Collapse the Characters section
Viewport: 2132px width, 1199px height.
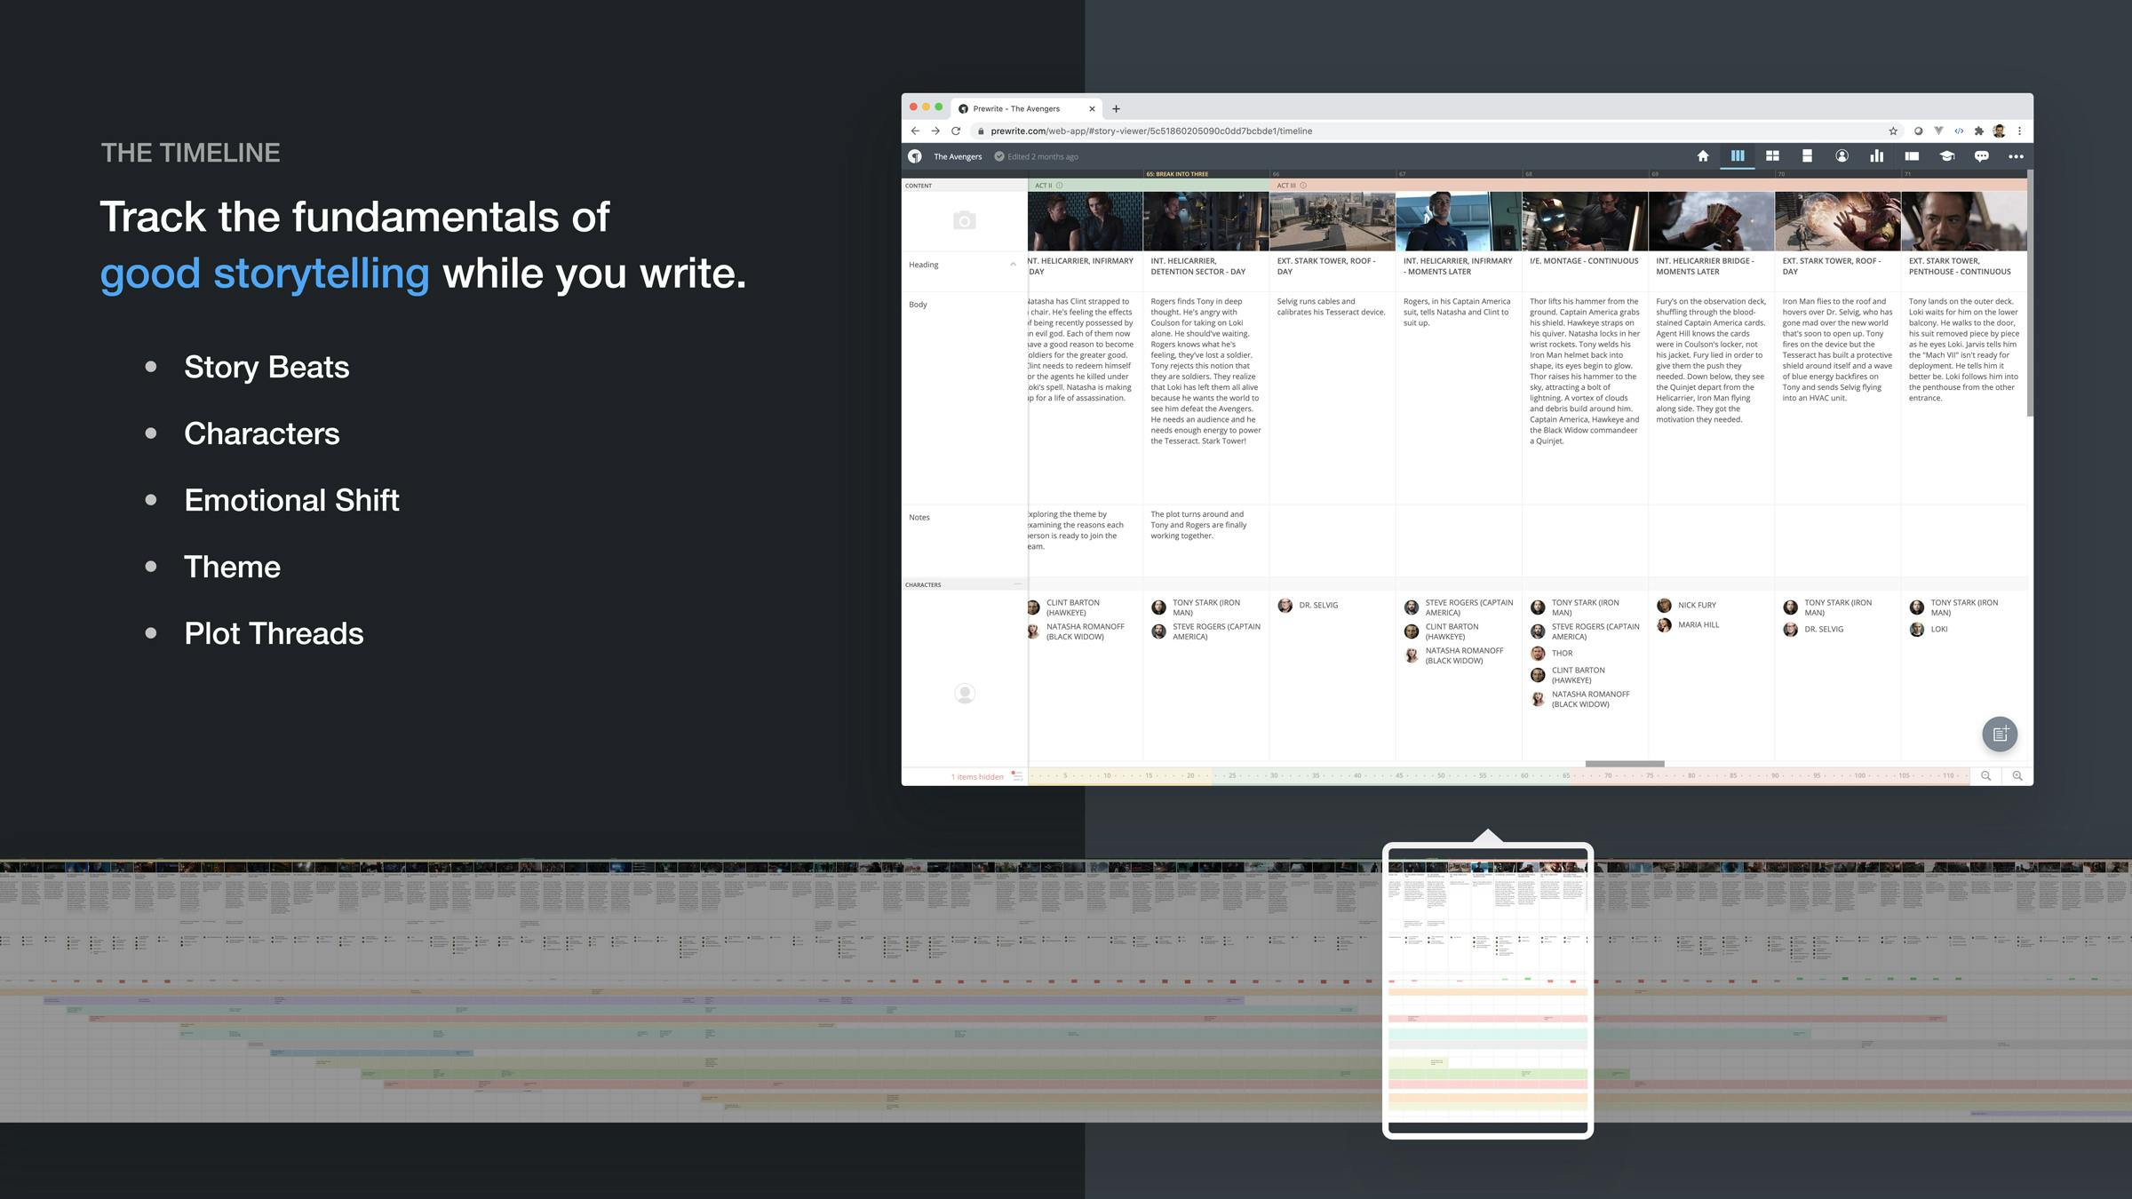coord(1017,584)
